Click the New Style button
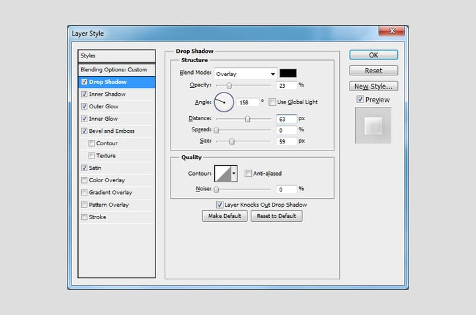The height and width of the screenshot is (315, 476). tap(374, 87)
